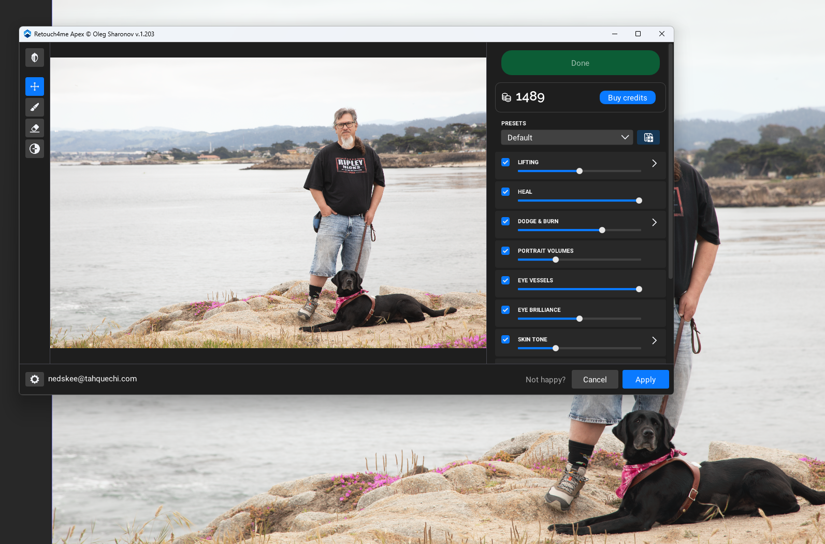This screenshot has width=825, height=544.
Task: Select the Move/pan tool
Action: coord(35,87)
